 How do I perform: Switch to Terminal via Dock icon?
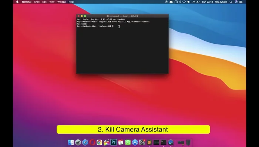tap(164, 142)
